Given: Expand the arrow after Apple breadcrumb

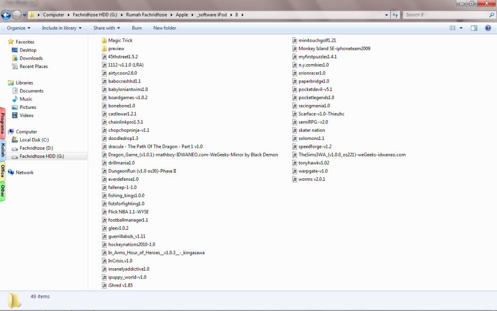Looking at the screenshot, I should tap(192, 15).
